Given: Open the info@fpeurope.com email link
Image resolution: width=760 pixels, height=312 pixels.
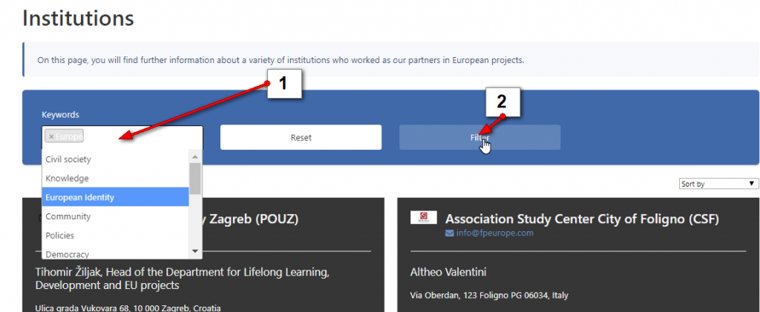Looking at the screenshot, I should point(495,233).
